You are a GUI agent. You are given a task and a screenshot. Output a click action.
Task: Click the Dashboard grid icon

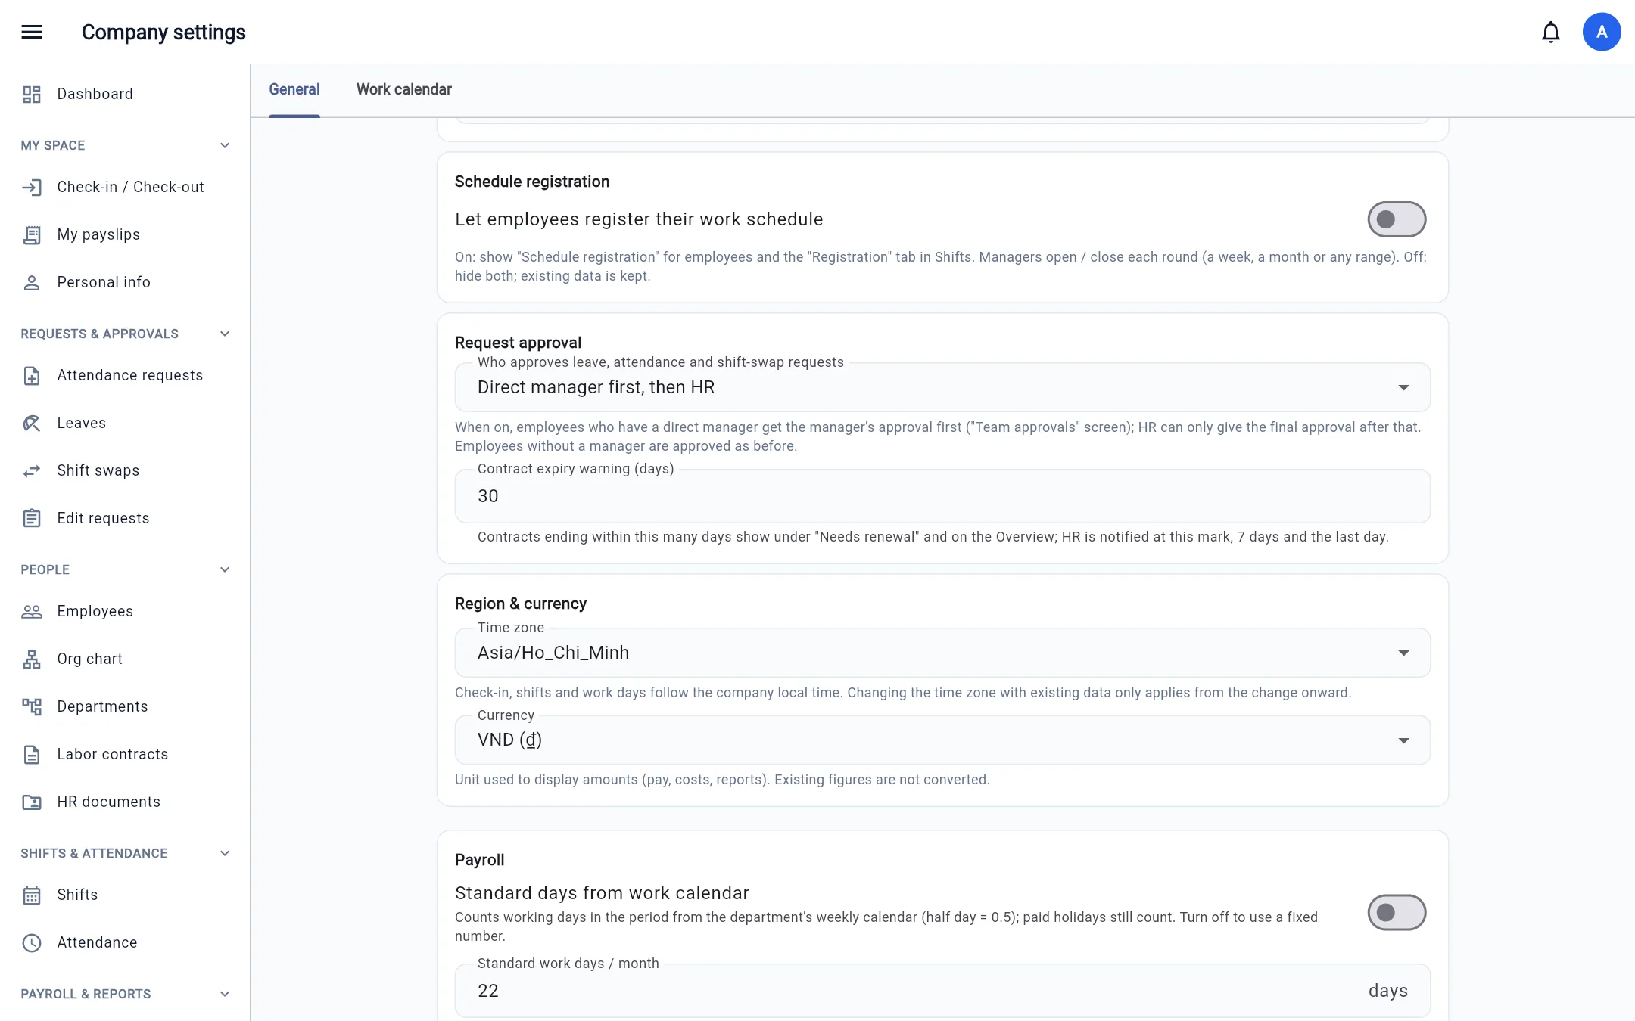(x=32, y=94)
